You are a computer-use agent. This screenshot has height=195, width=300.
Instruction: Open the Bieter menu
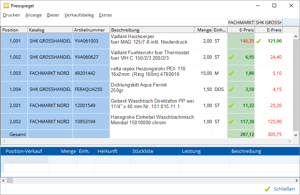point(53,15)
